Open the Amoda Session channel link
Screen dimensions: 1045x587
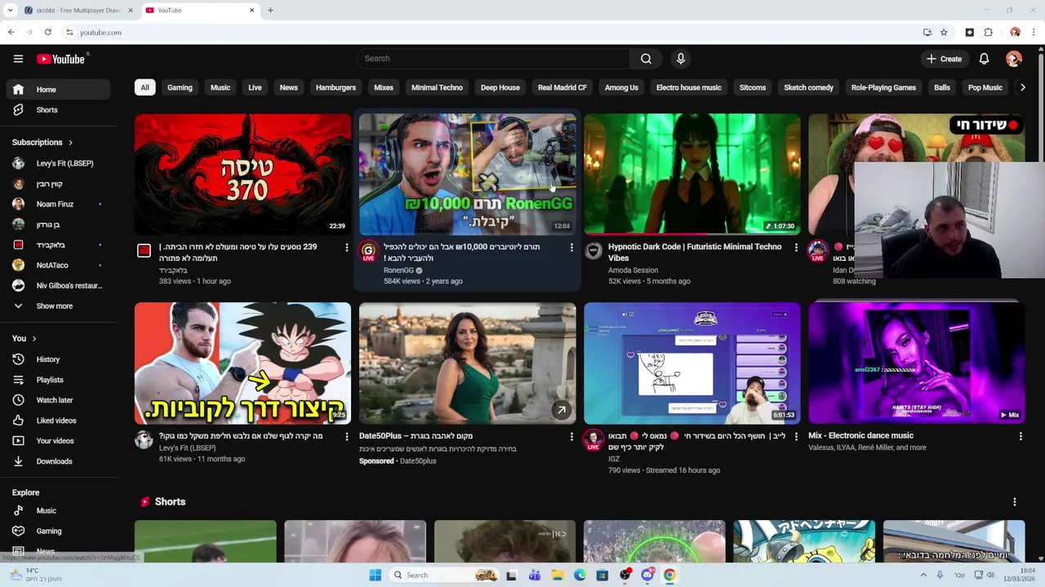click(x=633, y=270)
